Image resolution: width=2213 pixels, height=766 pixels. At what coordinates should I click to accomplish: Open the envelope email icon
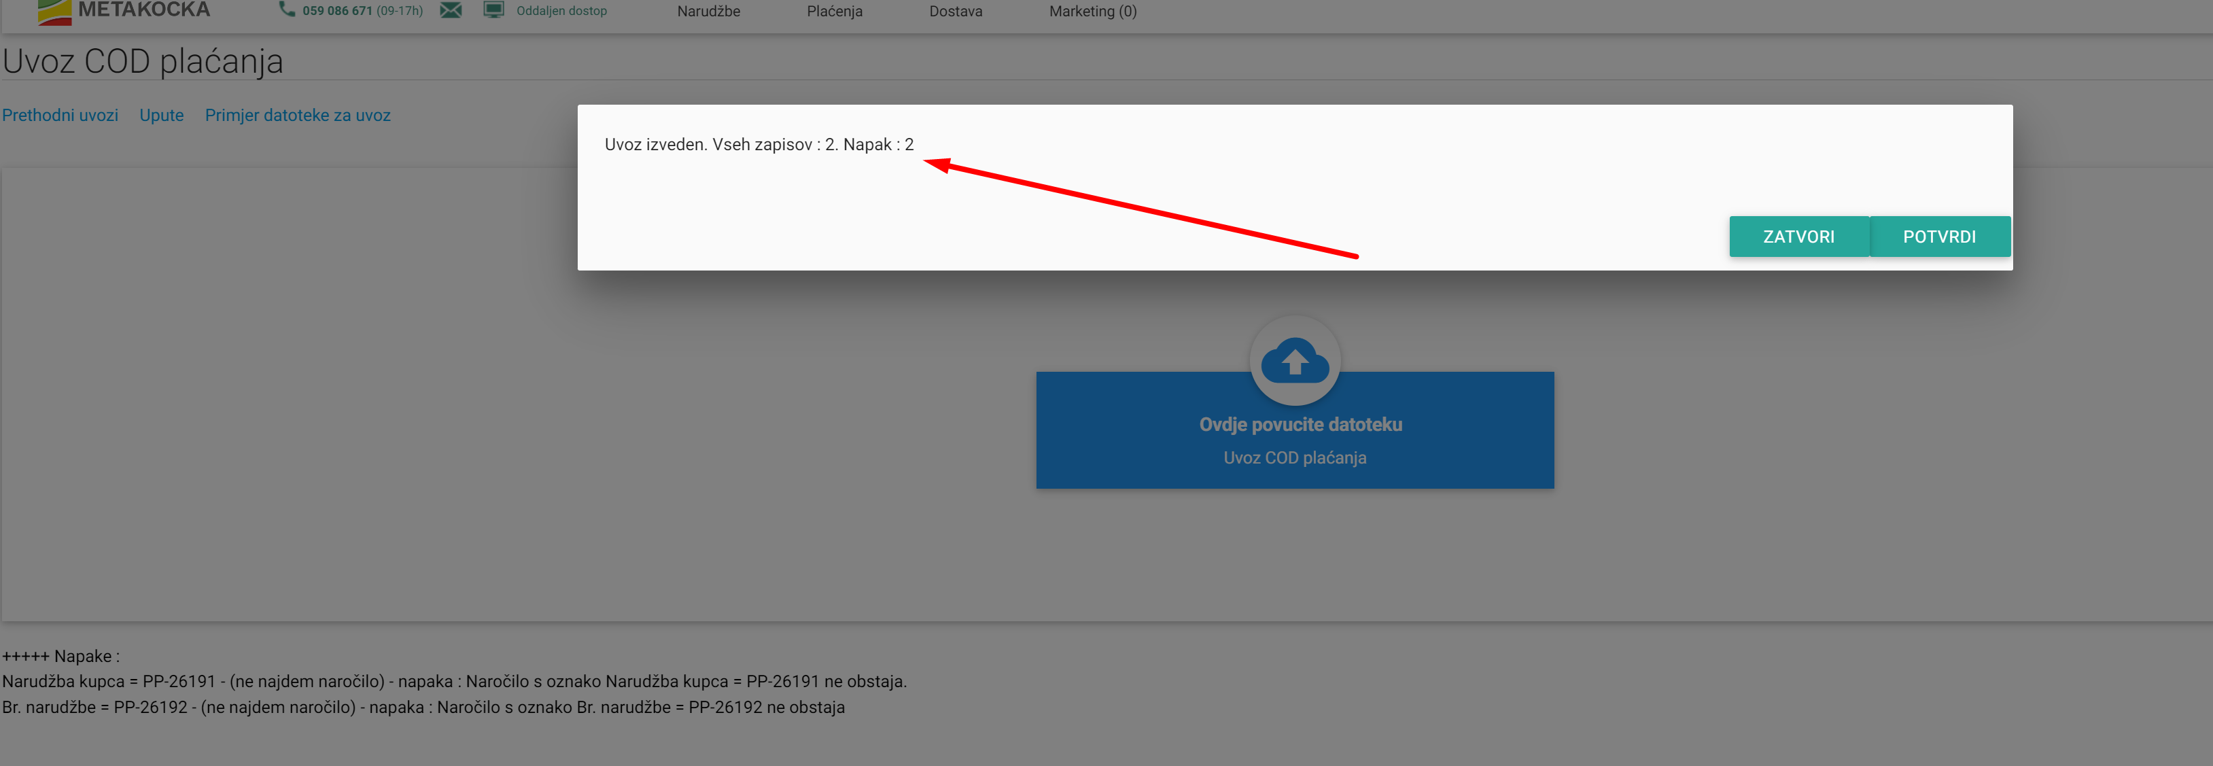tap(451, 10)
